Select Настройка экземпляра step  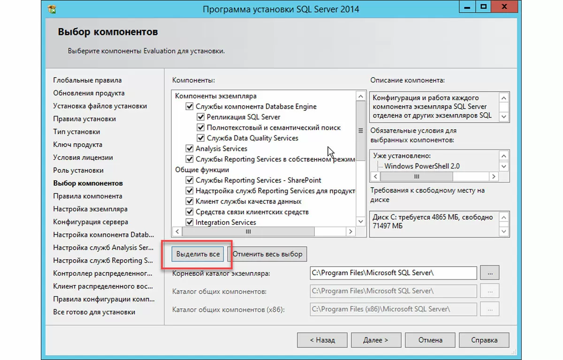(x=90, y=209)
